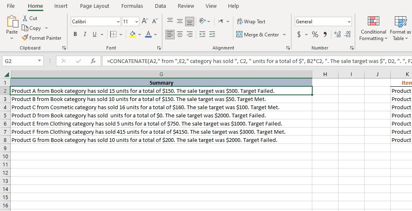Expand borders options arrow
This screenshot has height=211, width=412.
(x=121, y=34)
